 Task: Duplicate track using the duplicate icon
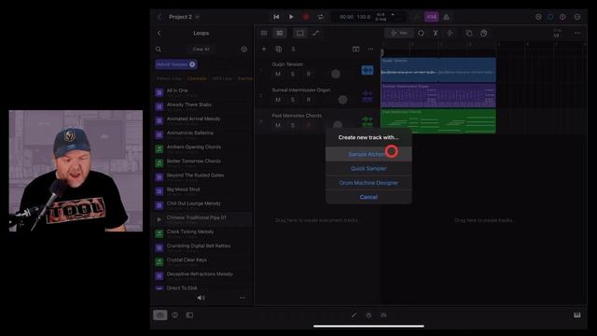coord(279,49)
